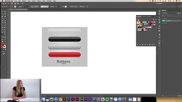
Task: Open the Window menu
Action: pos(49,1)
